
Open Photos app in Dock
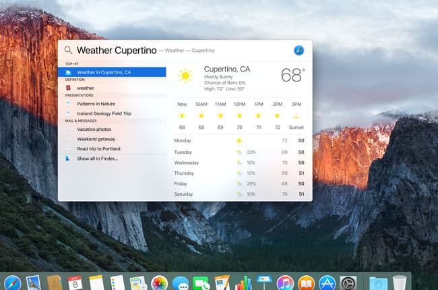click(x=159, y=283)
